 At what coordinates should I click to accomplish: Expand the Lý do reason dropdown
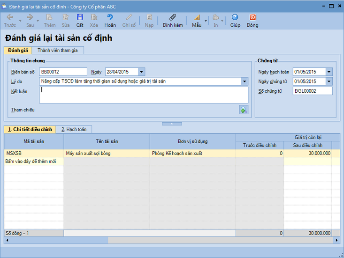coord(245,81)
